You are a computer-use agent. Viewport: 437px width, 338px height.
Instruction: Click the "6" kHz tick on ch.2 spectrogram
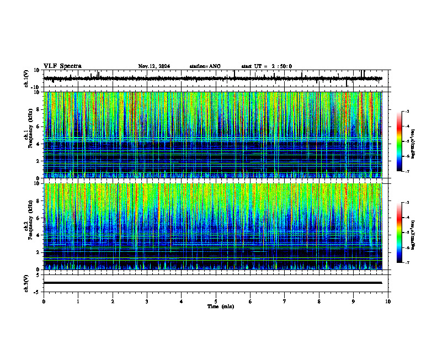click(38, 218)
